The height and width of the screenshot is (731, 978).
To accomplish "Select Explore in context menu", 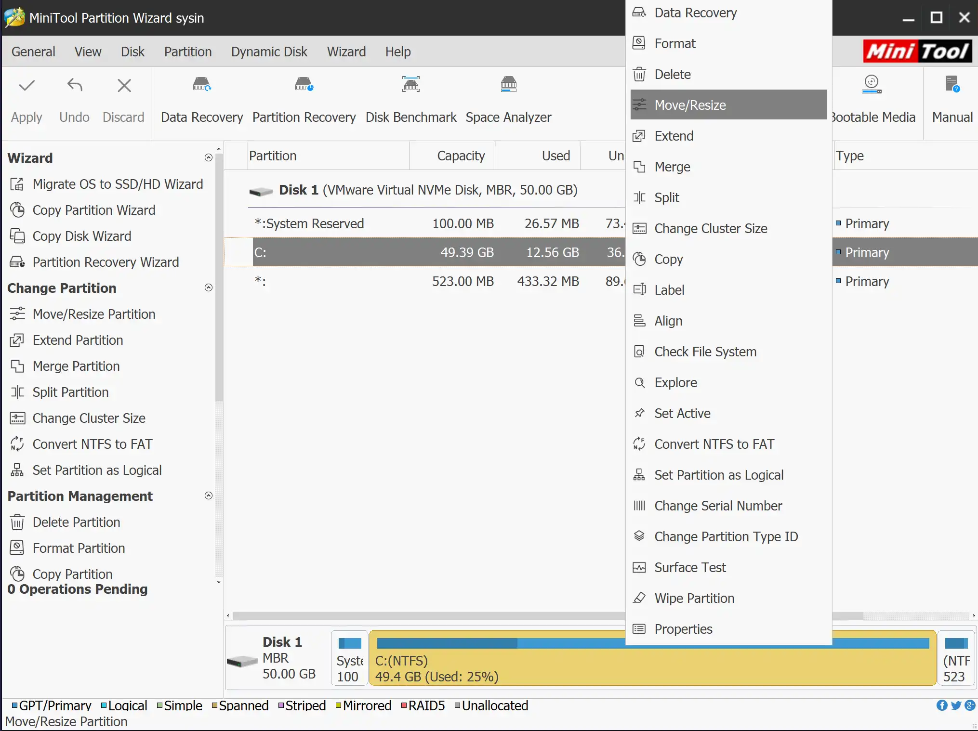I will (728, 382).
